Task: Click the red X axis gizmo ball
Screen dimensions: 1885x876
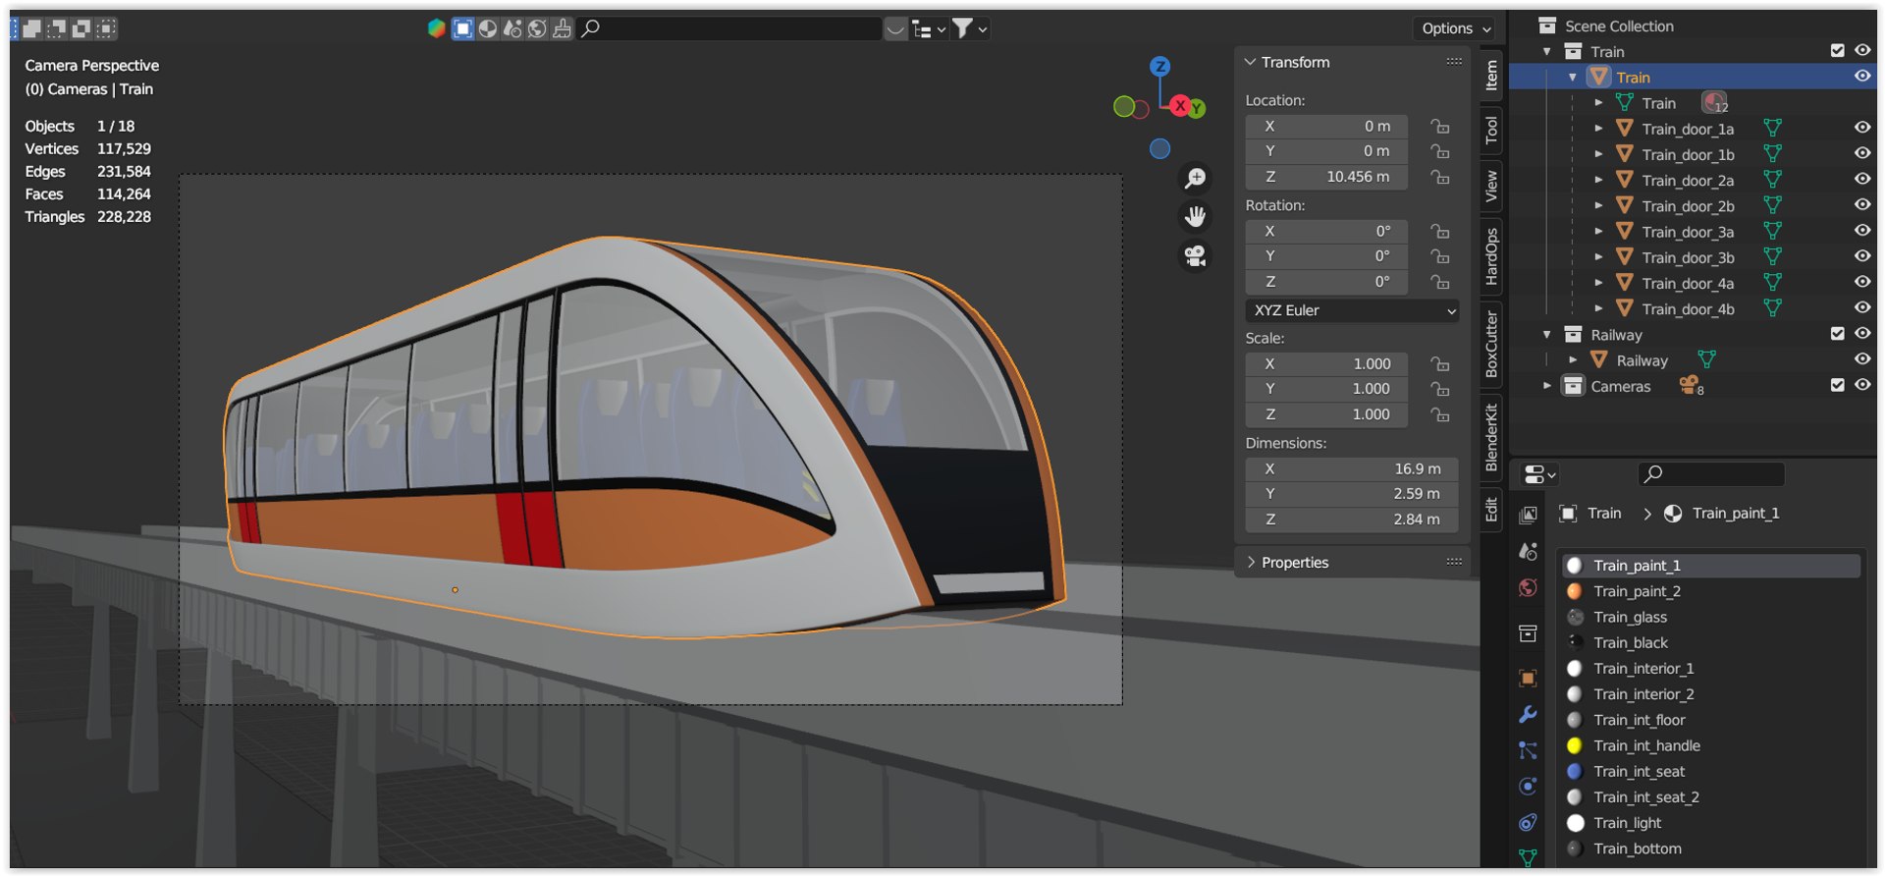Action: coord(1180,105)
